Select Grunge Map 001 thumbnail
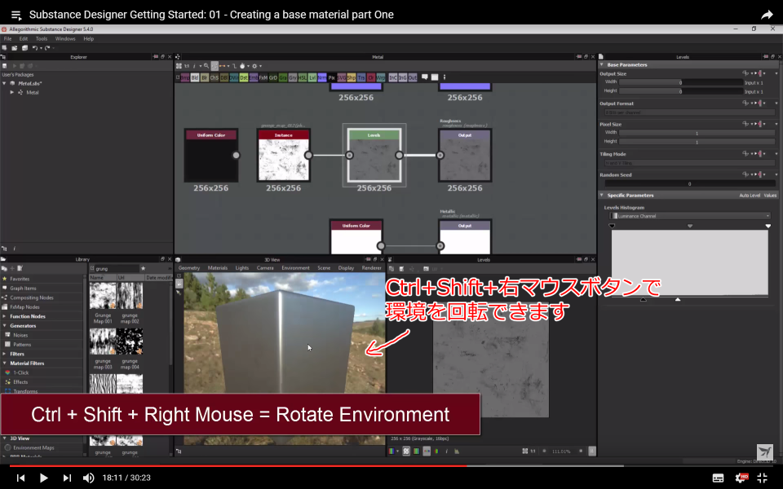The height and width of the screenshot is (489, 783). (x=103, y=295)
